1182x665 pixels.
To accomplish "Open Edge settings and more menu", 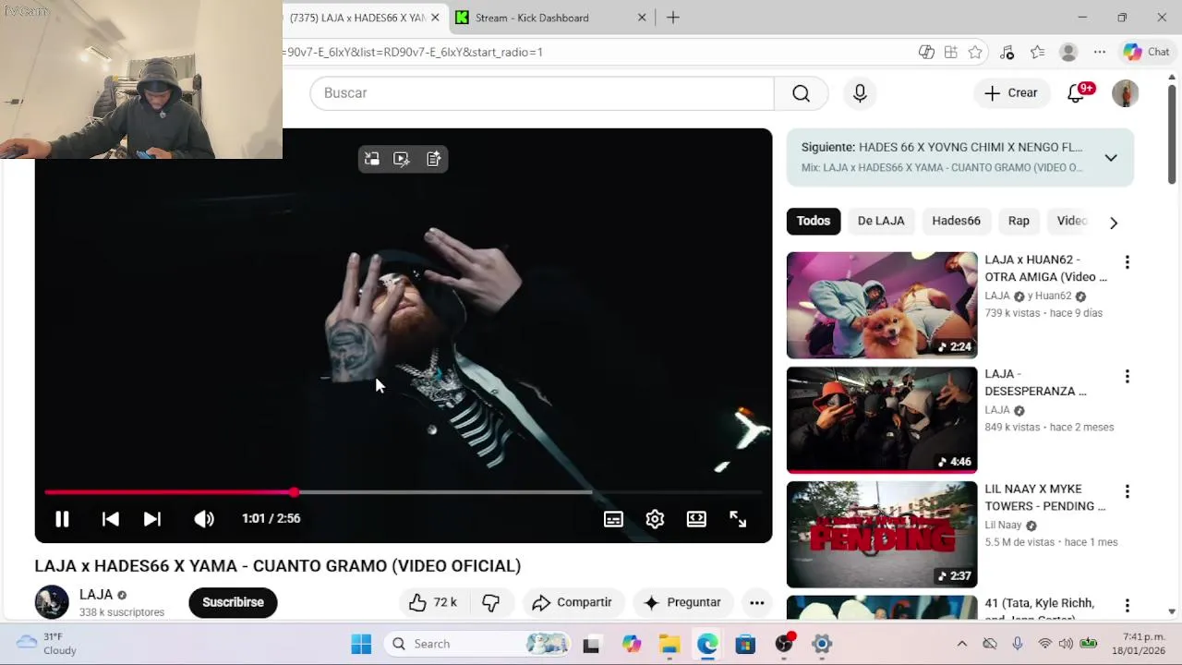I will (x=1099, y=52).
